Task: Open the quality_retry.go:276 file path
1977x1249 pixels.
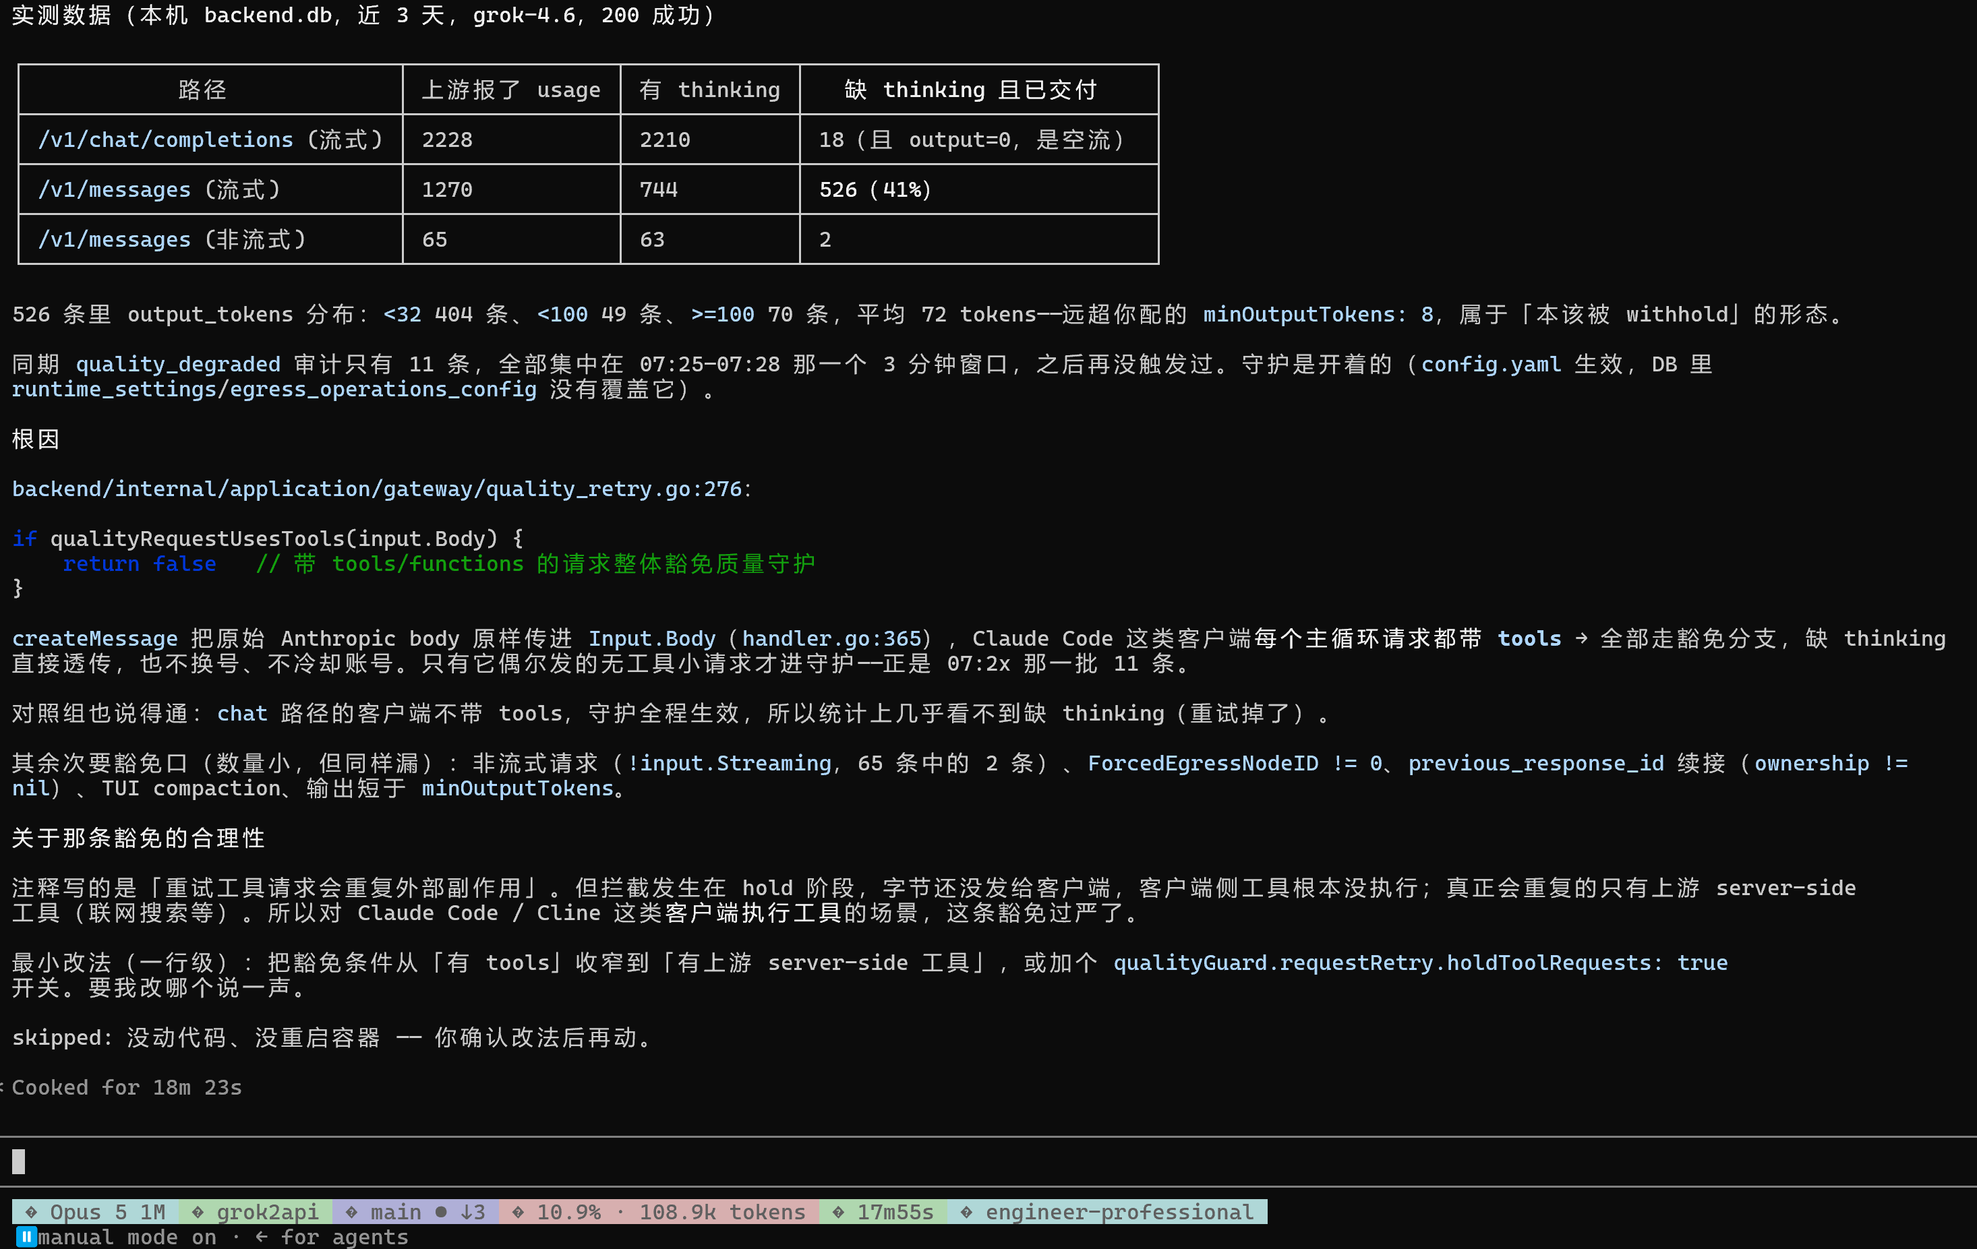Action: (377, 489)
